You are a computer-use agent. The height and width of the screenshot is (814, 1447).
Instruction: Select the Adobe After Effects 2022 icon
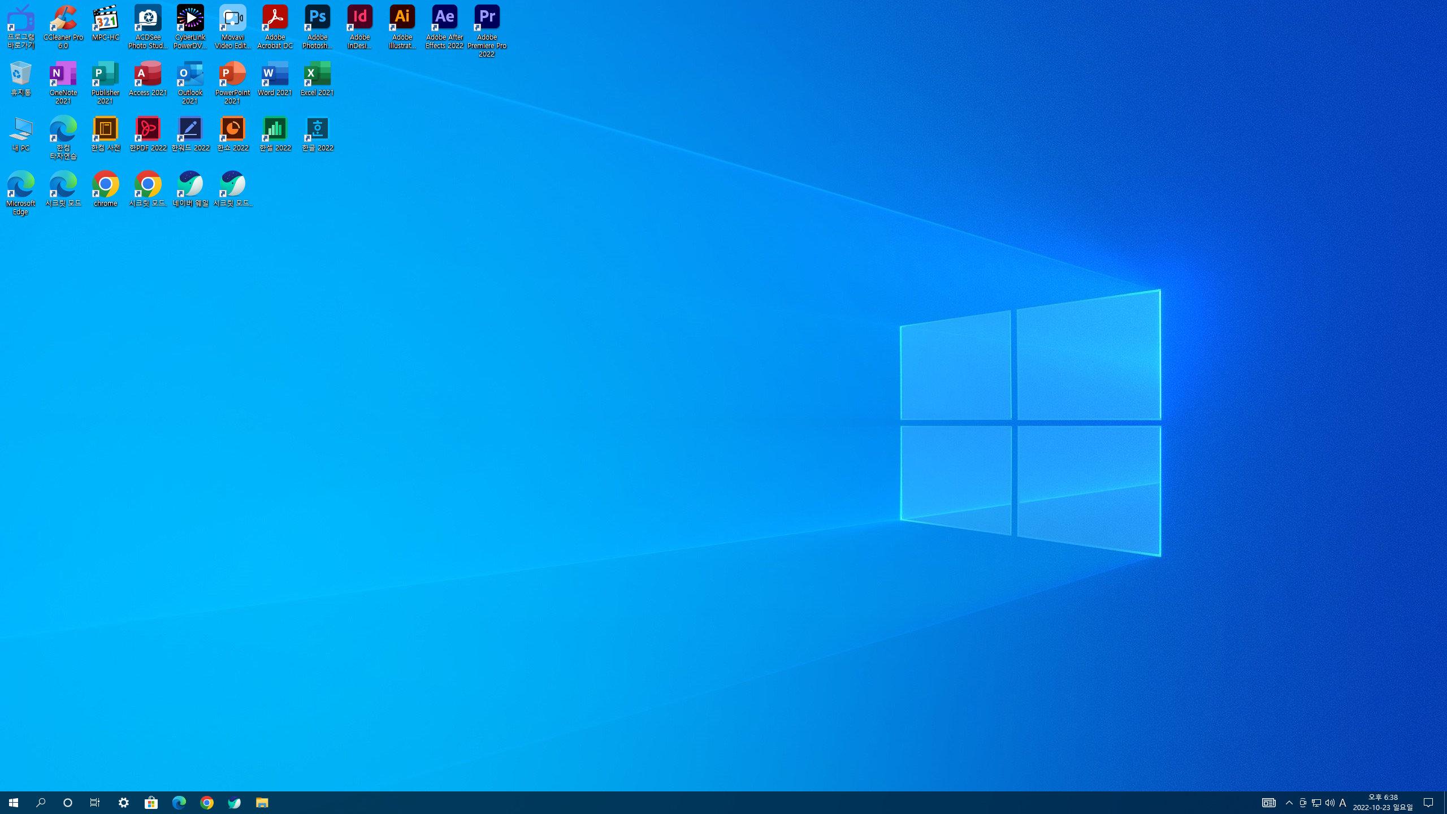click(x=444, y=27)
